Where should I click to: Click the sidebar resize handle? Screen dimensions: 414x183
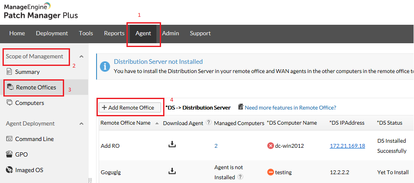click(x=90, y=180)
